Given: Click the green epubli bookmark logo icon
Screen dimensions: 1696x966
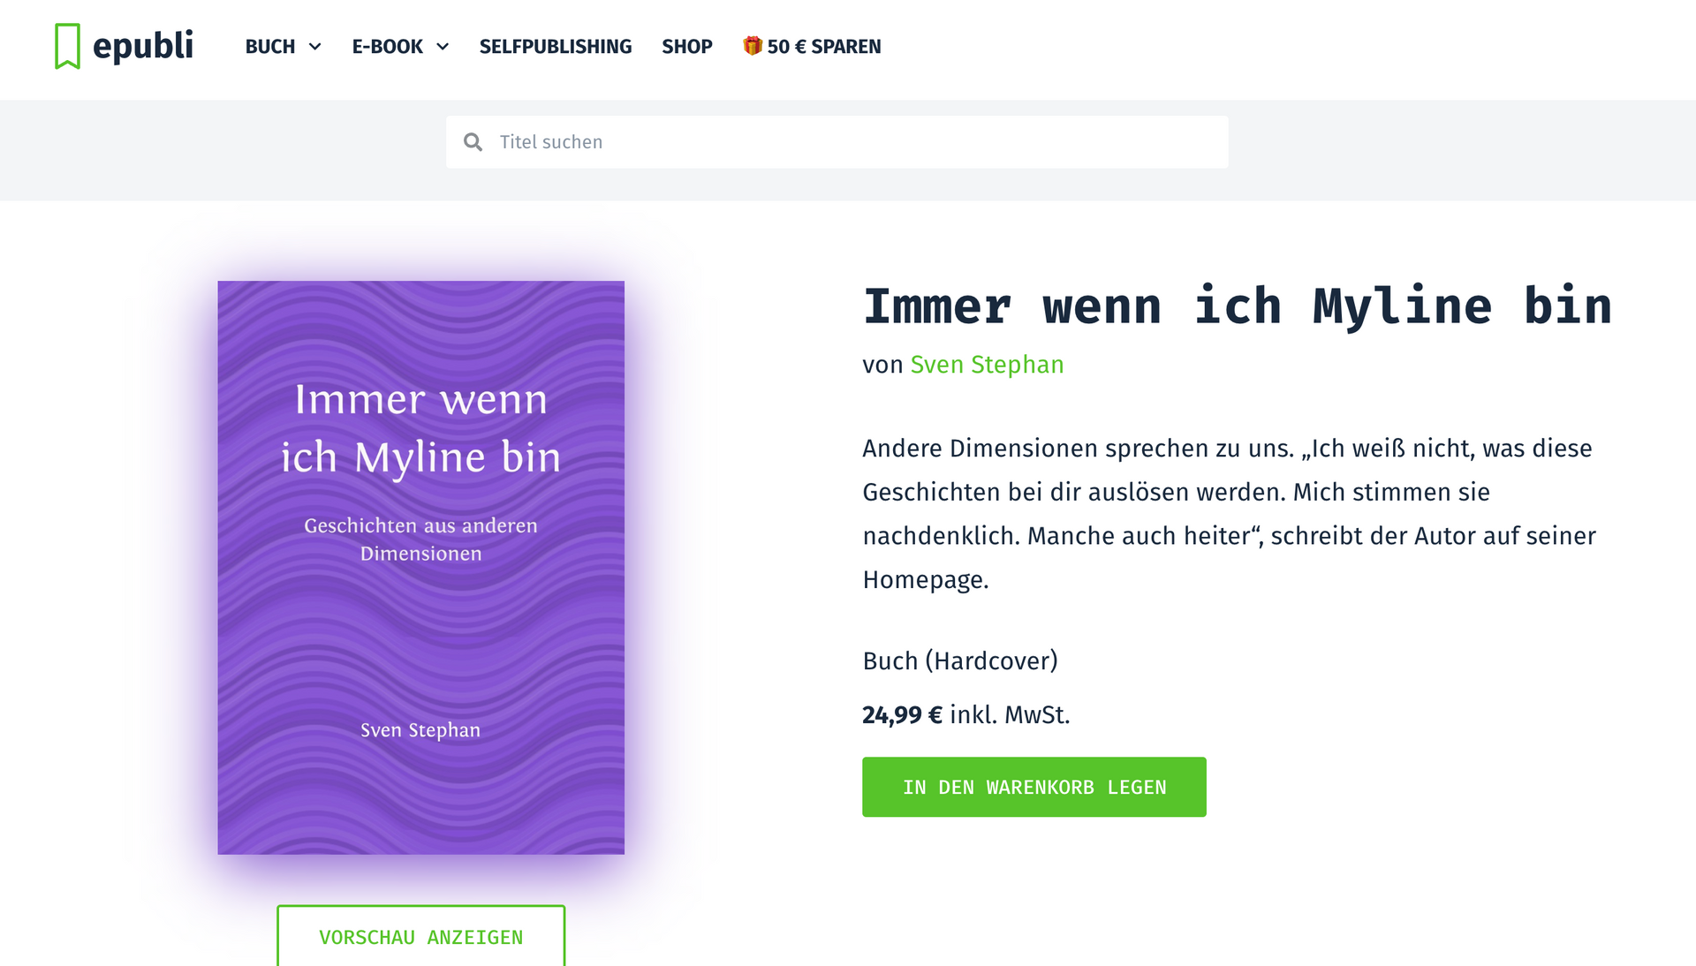Looking at the screenshot, I should point(67,46).
